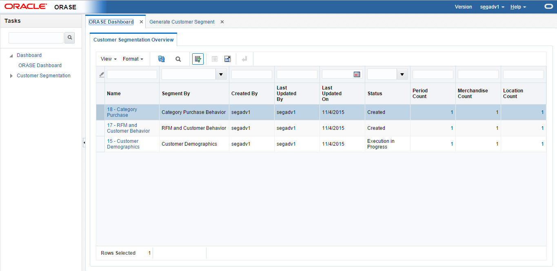Open the calendar date picker in filter row
The width and height of the screenshot is (557, 271).
pos(357,74)
